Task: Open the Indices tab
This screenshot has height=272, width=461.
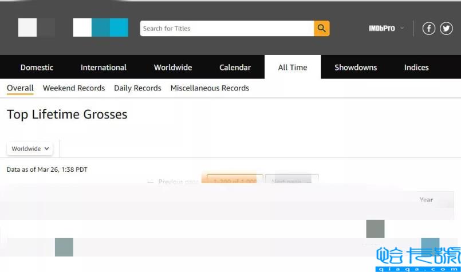Action: 416,68
